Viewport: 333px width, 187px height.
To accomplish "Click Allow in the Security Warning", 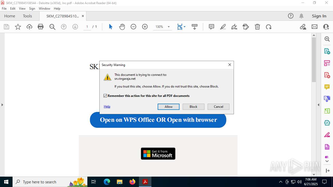I will coord(169,107).
